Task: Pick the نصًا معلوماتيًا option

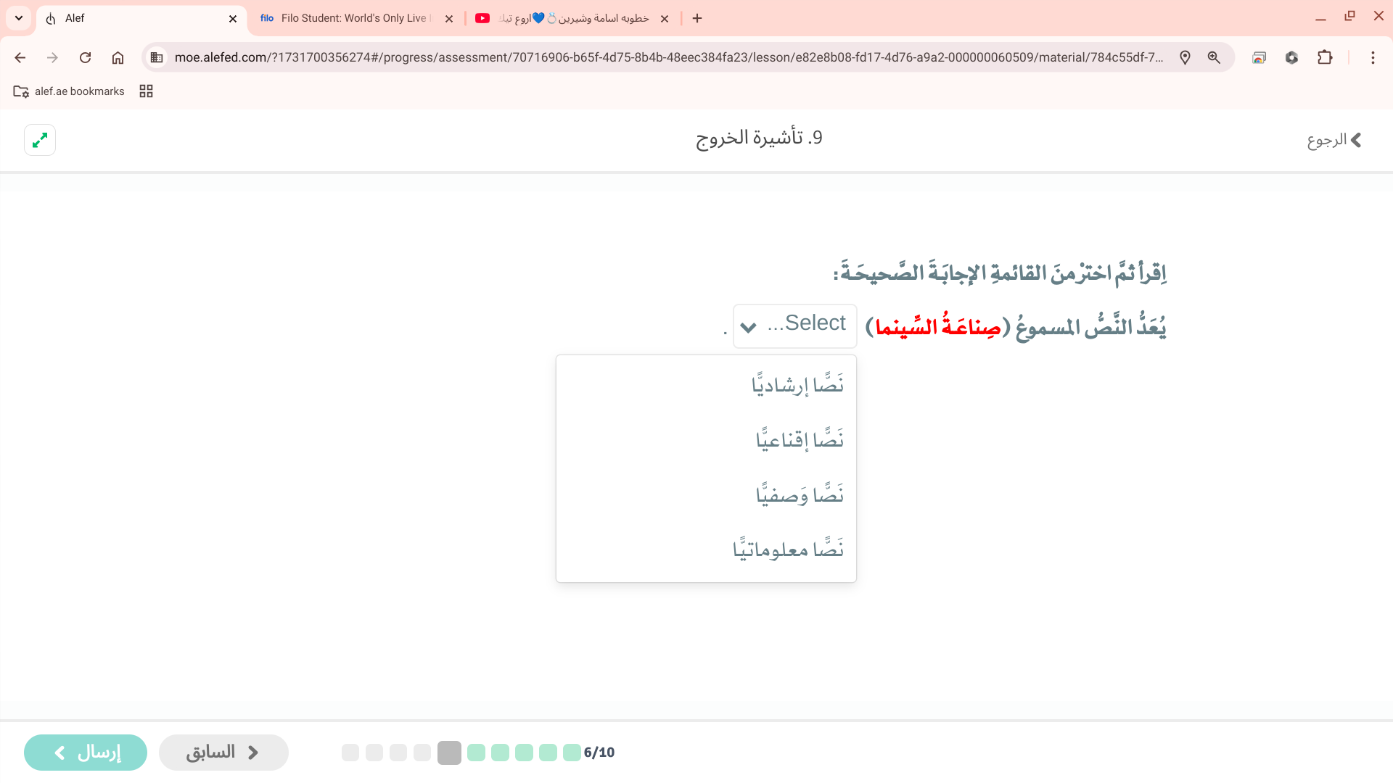Action: (x=788, y=549)
